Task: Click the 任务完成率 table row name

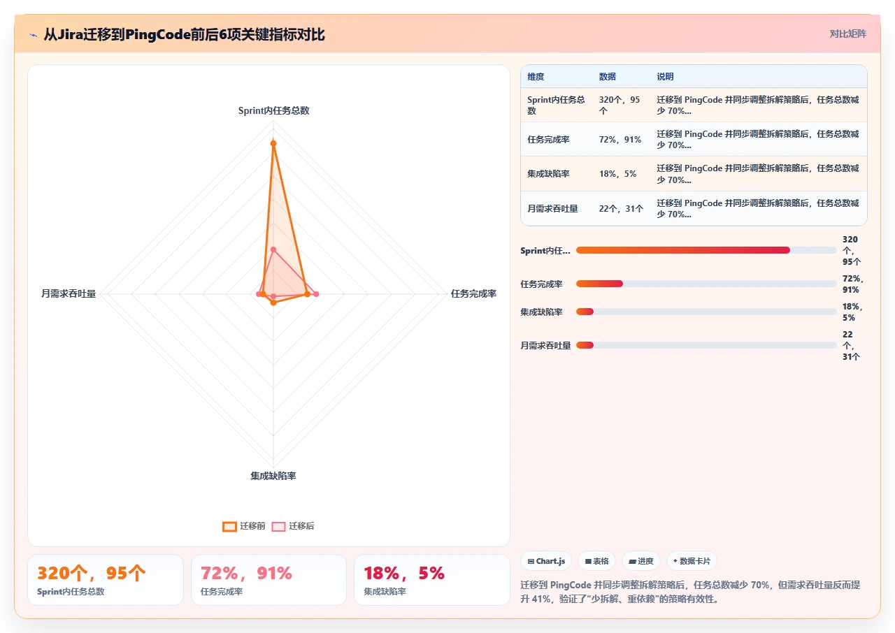Action: click(548, 140)
